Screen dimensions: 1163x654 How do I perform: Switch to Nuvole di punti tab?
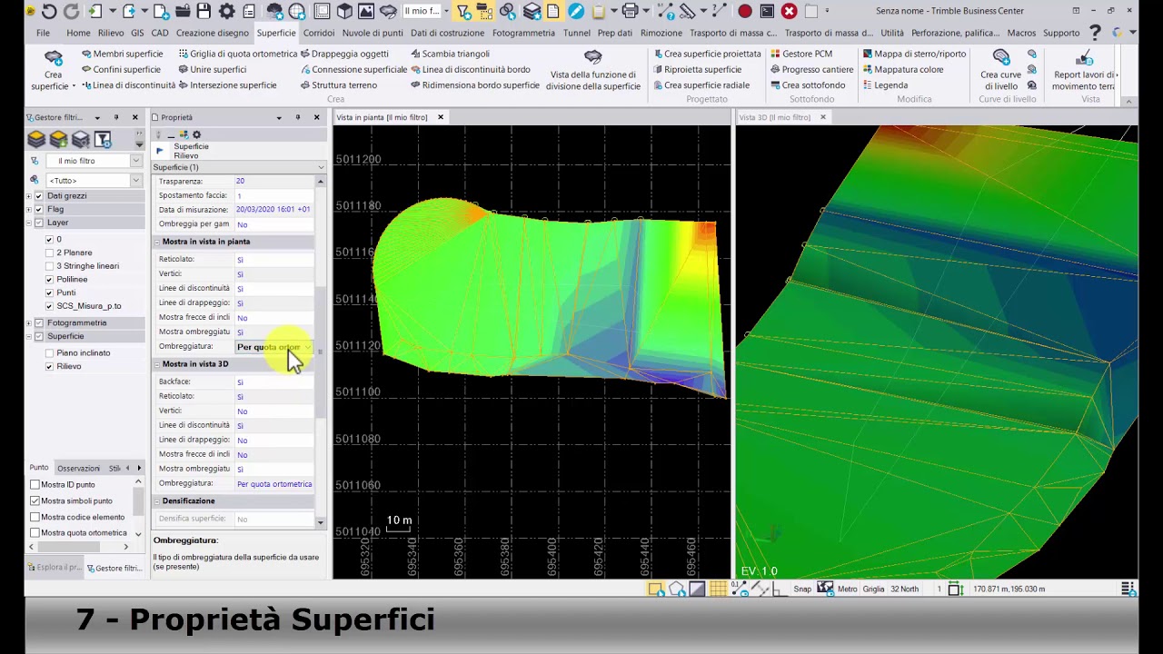[x=373, y=33]
